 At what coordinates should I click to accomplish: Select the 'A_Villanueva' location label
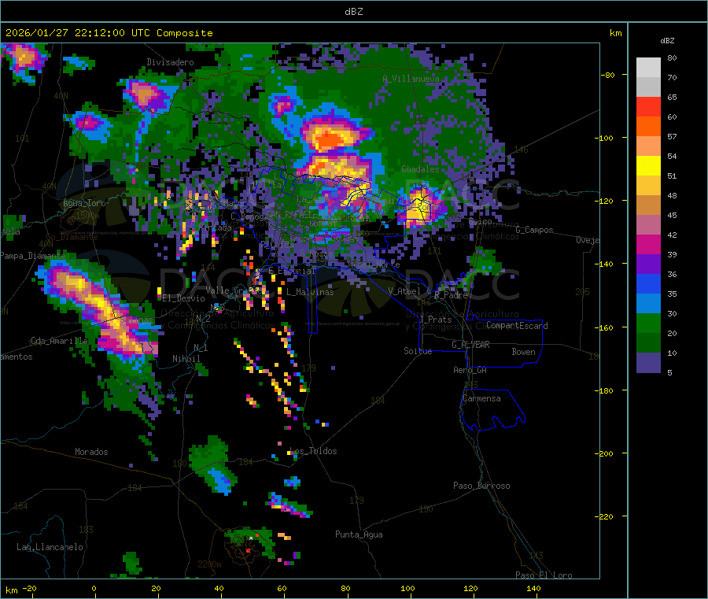(411, 79)
